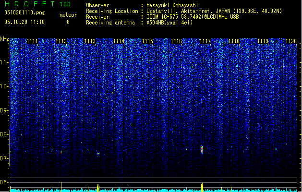Click the small red echo at 1112
The width and height of the screenshot is (302, 192).
[x=61, y=153]
